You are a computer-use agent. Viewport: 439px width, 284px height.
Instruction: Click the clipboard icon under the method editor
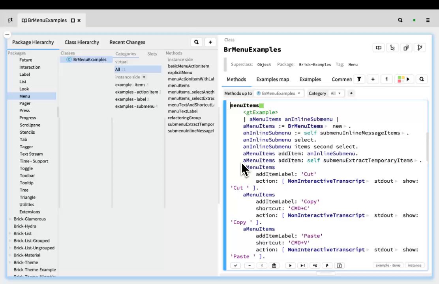(x=274, y=265)
